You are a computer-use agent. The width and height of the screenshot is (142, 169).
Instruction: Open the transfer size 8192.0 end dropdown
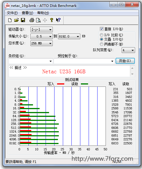pos(69,36)
